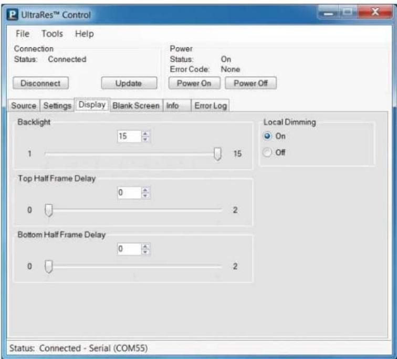Open the Help menu
The image size is (397, 359).
pos(85,34)
